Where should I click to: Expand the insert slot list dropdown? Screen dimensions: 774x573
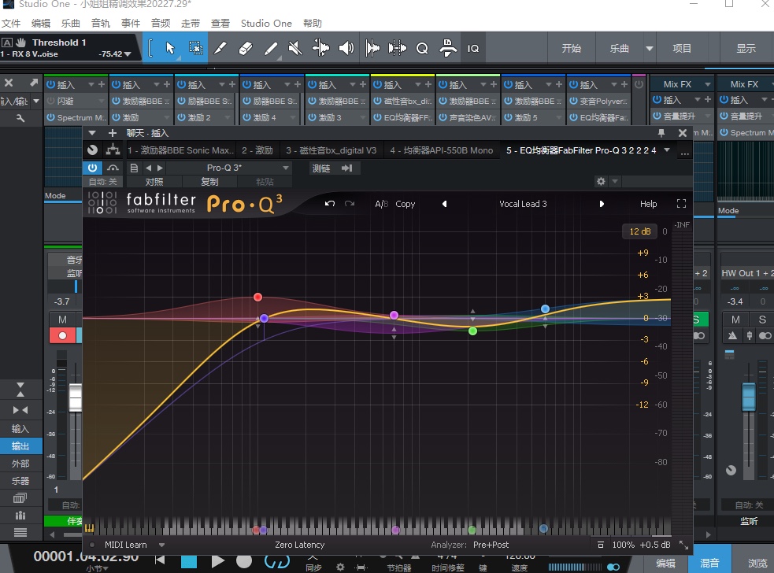click(x=667, y=150)
